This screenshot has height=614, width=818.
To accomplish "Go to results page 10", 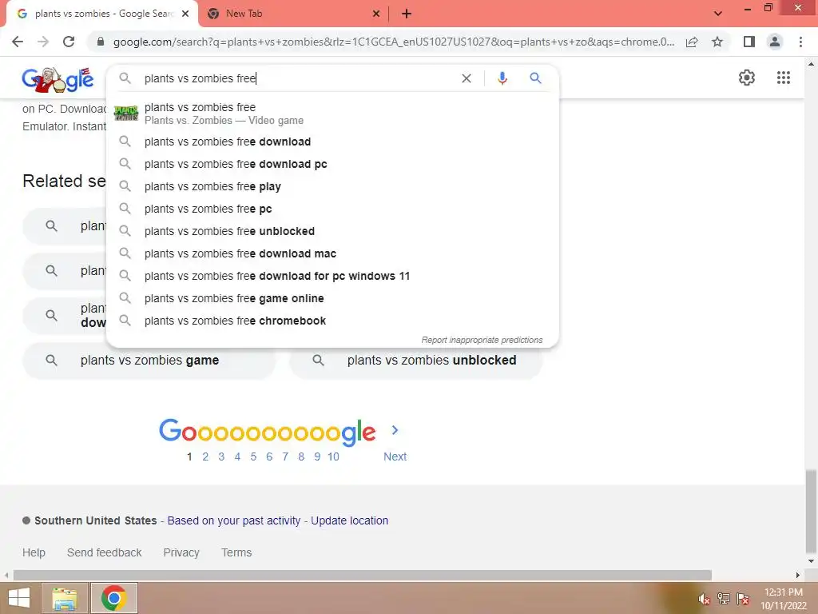I will [x=333, y=457].
